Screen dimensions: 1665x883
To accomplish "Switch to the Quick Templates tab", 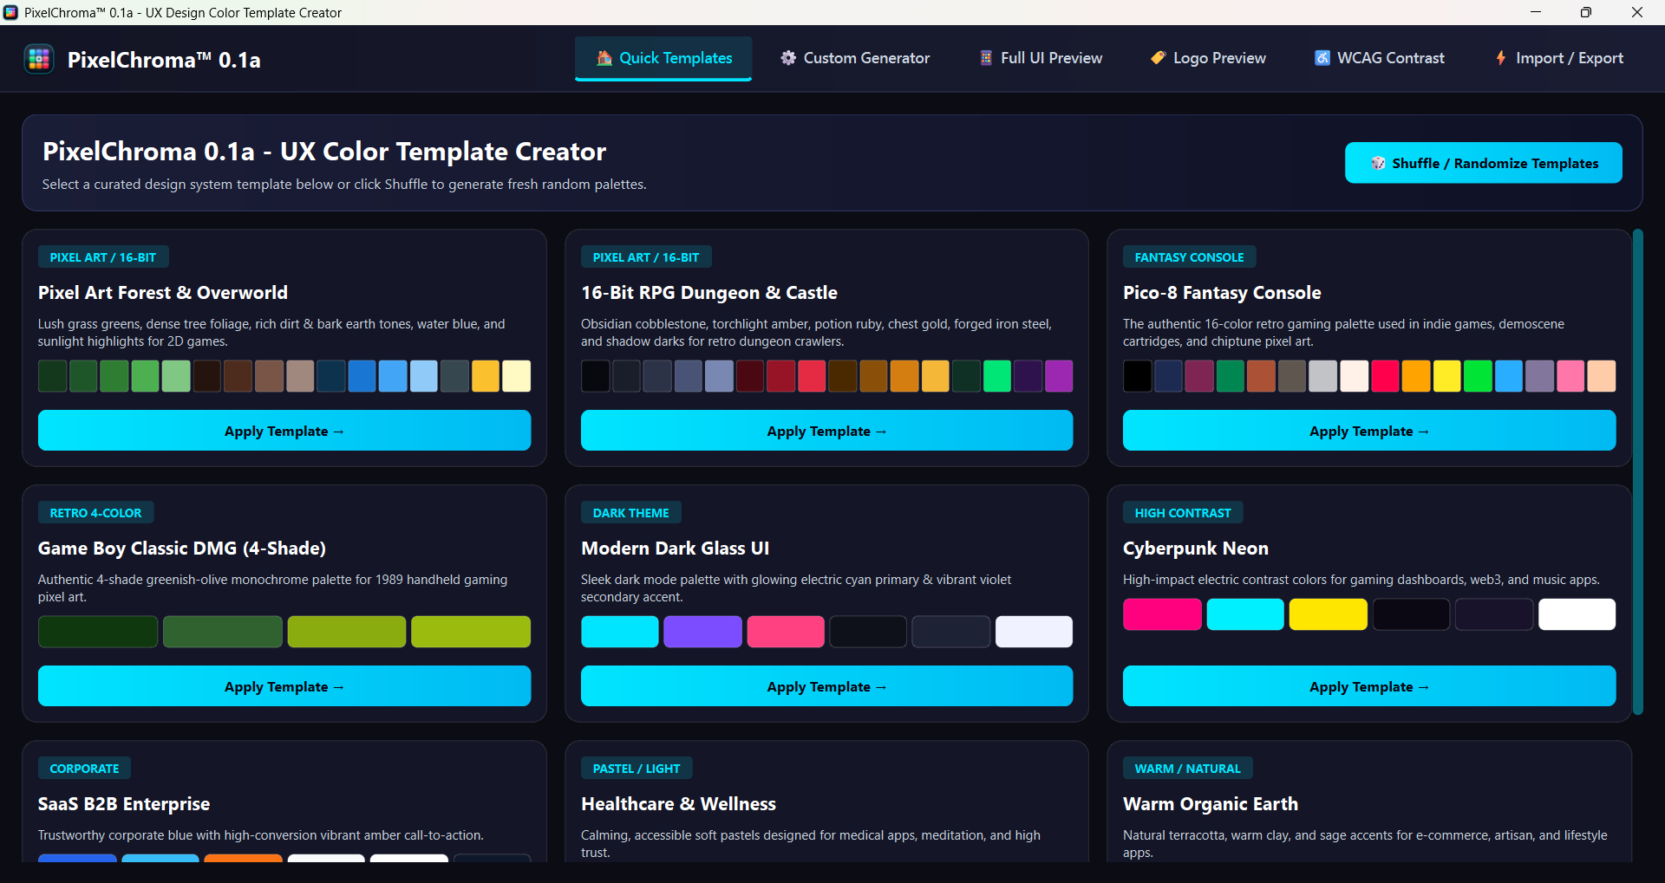I will (x=663, y=58).
